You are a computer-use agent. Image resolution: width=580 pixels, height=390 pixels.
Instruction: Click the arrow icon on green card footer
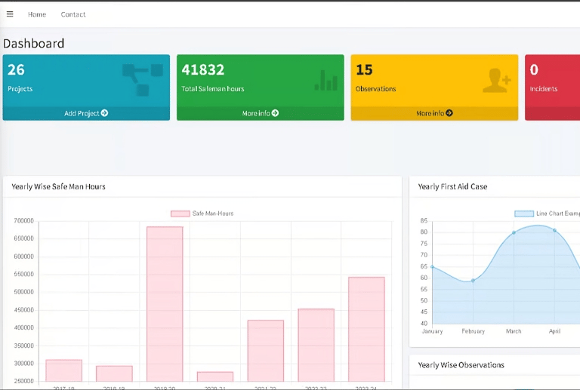[275, 113]
